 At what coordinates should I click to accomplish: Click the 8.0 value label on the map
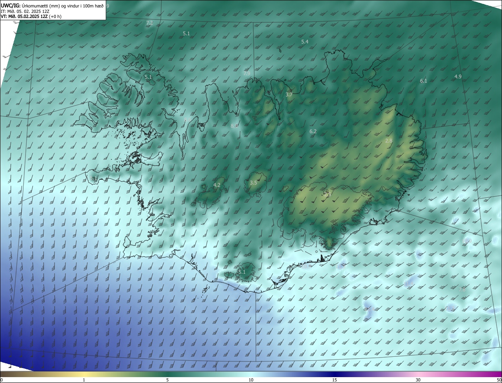234,126
